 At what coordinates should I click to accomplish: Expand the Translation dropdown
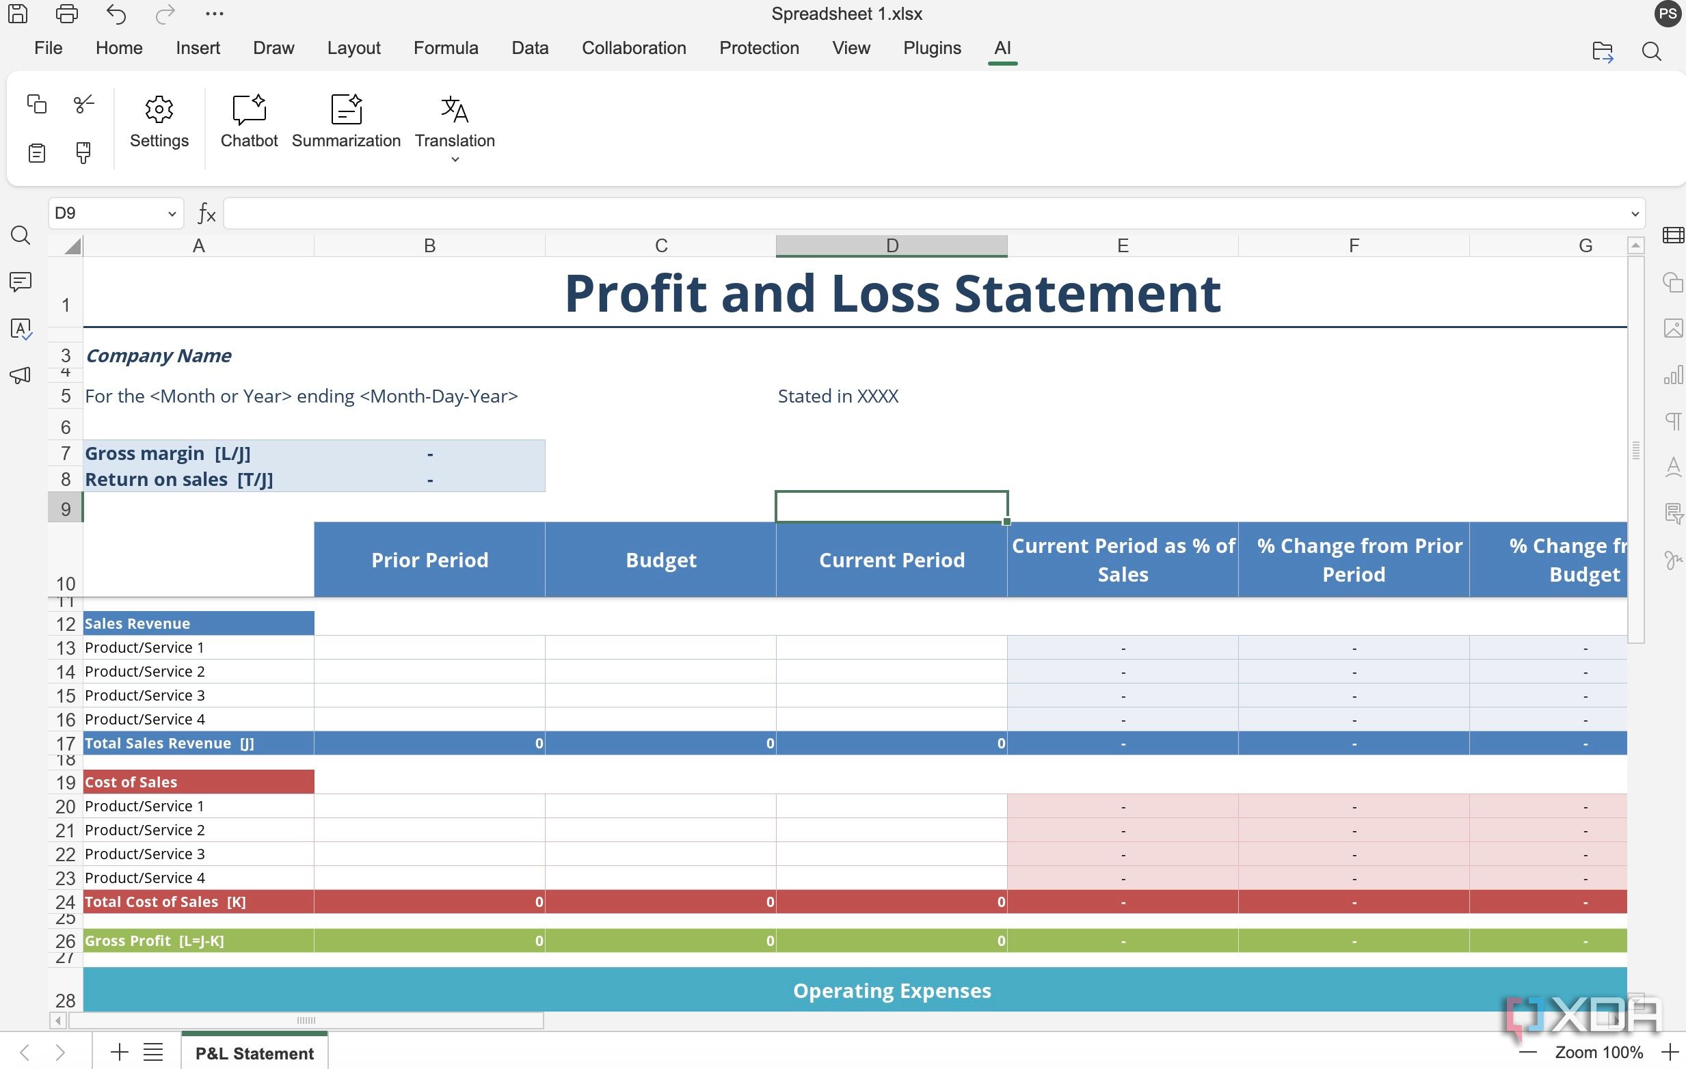455,160
